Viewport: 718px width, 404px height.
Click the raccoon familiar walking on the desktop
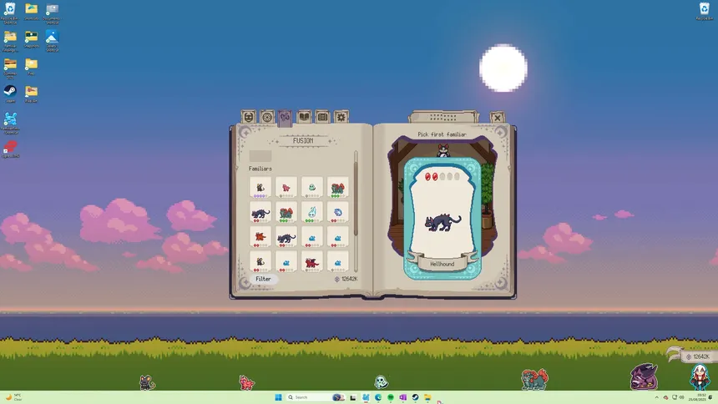pos(148,382)
